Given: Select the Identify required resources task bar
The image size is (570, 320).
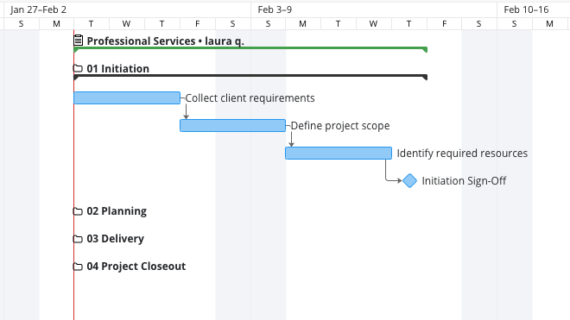Looking at the screenshot, I should click(x=339, y=154).
